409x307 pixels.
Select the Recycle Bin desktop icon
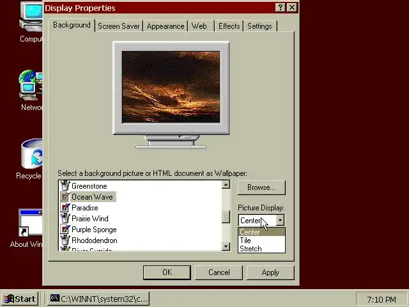click(x=31, y=154)
